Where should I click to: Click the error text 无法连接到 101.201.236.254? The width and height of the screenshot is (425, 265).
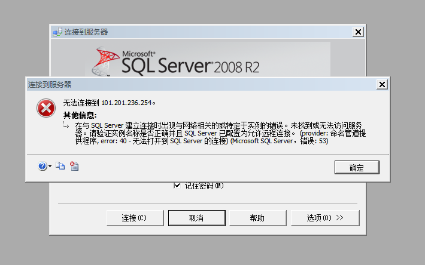(109, 103)
